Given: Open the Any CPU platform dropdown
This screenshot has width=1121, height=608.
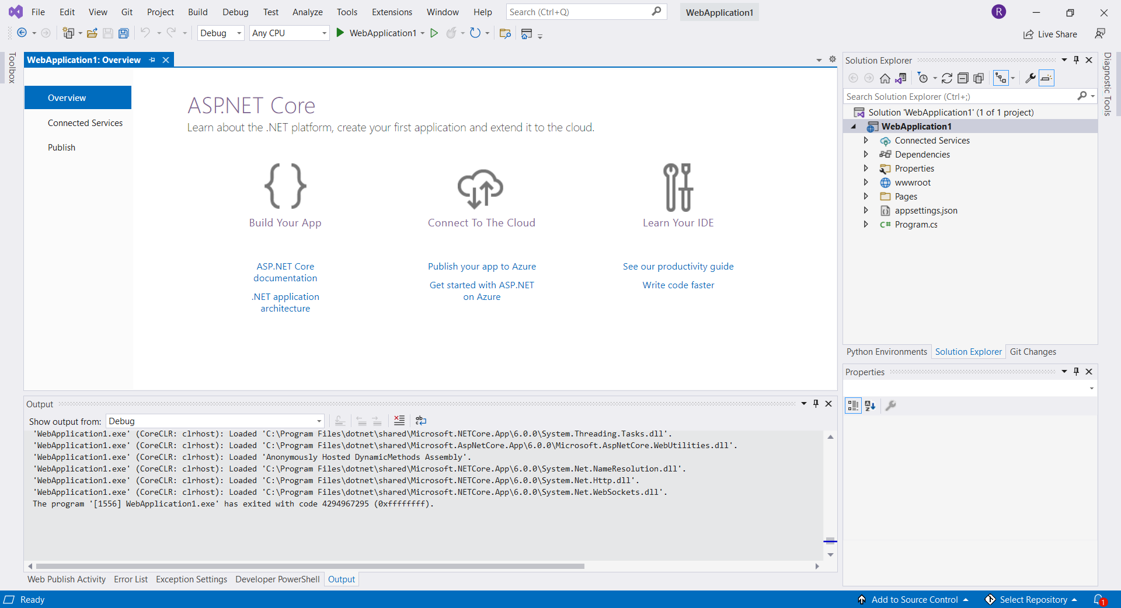Looking at the screenshot, I should pyautogui.click(x=289, y=33).
